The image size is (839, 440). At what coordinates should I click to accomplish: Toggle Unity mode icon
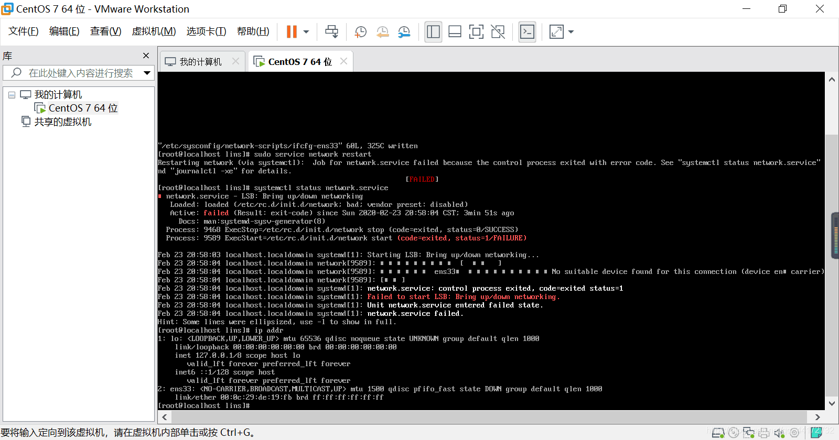(x=498, y=32)
